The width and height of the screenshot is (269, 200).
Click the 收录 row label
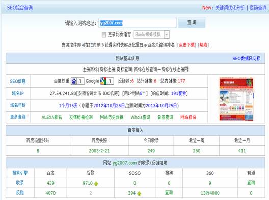click(x=20, y=183)
